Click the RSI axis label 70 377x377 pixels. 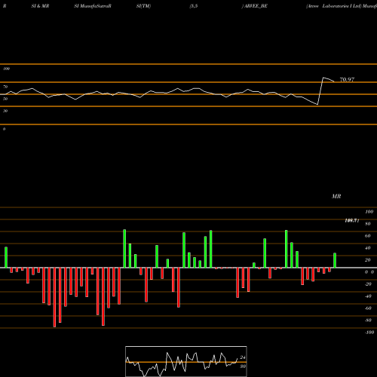[5, 87]
